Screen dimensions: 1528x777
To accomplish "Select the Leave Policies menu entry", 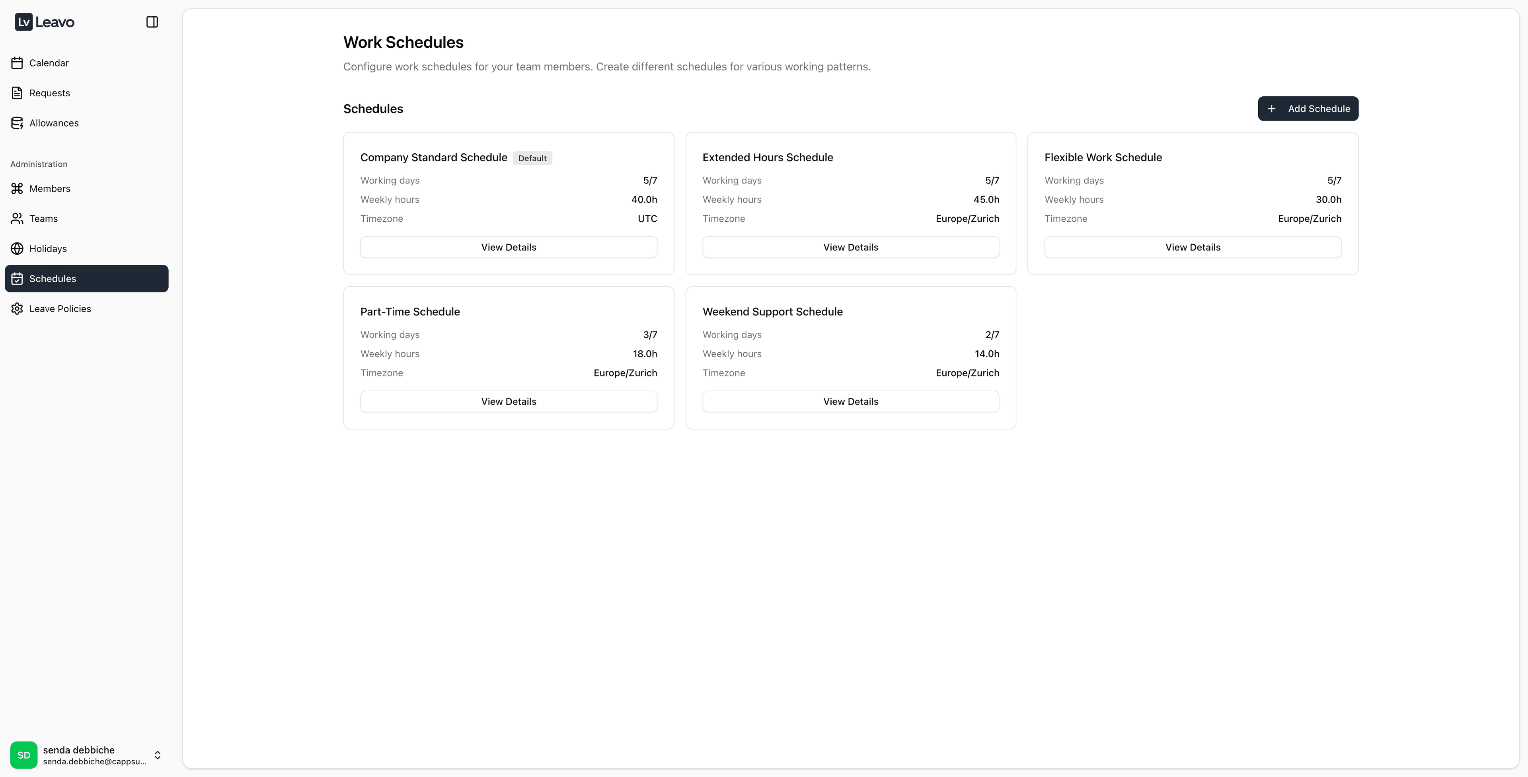I will [60, 308].
